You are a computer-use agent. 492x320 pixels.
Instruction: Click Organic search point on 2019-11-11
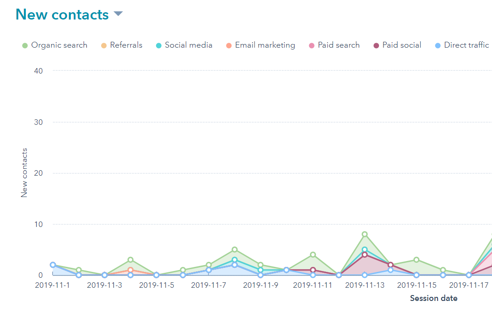coord(313,255)
